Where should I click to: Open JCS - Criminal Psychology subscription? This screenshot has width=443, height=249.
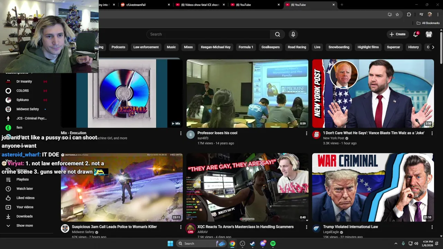click(31, 118)
